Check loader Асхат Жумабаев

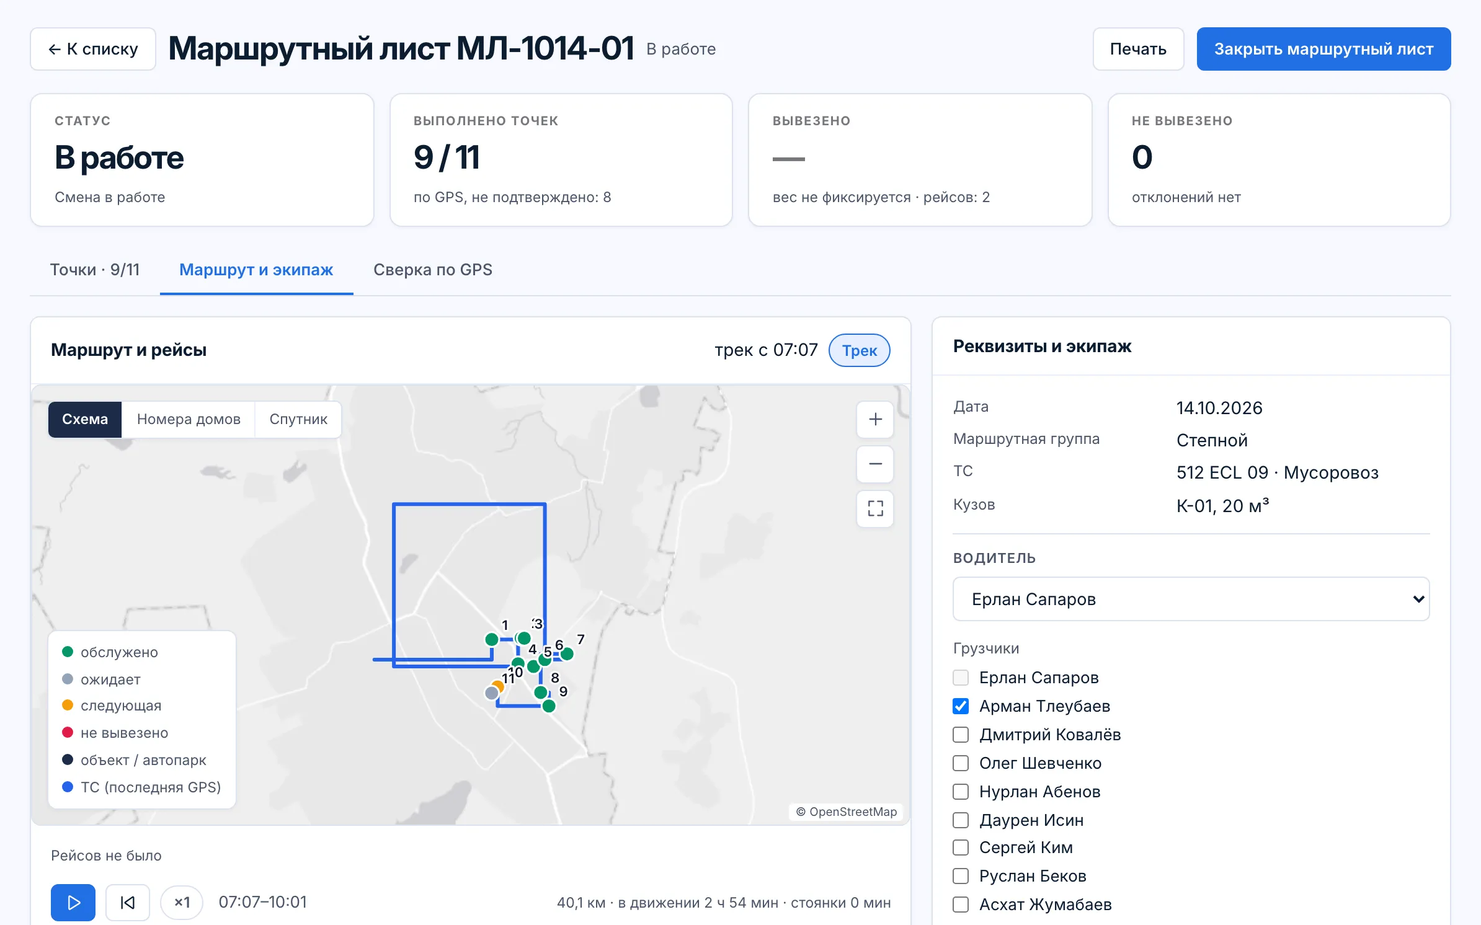[961, 905]
